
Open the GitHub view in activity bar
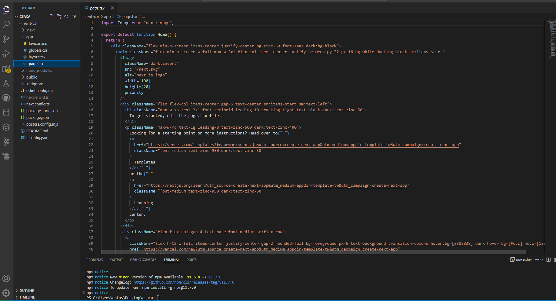[x=6, y=98]
